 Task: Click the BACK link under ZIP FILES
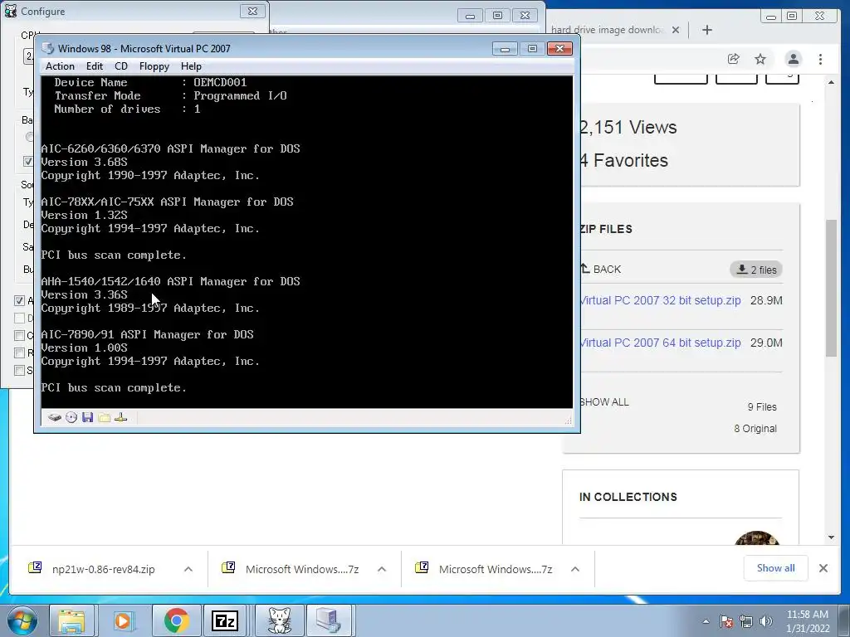(x=601, y=270)
